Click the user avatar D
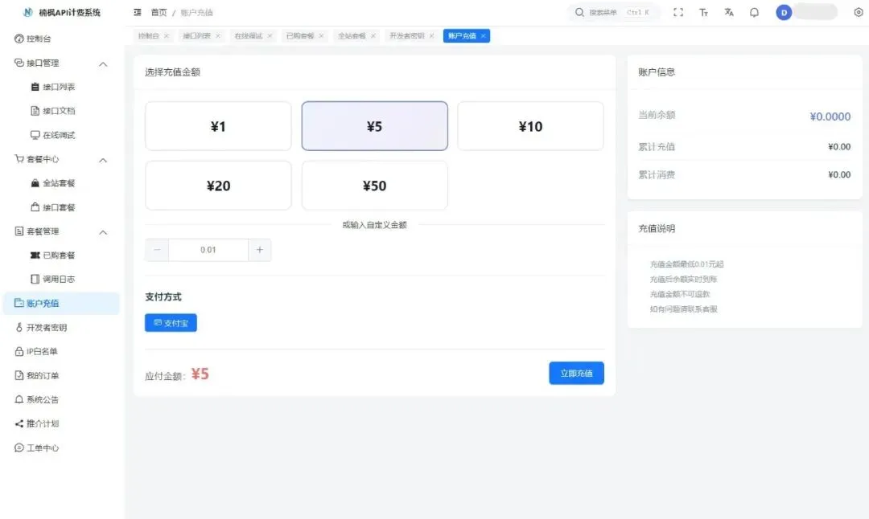Image resolution: width=869 pixels, height=519 pixels. [784, 12]
